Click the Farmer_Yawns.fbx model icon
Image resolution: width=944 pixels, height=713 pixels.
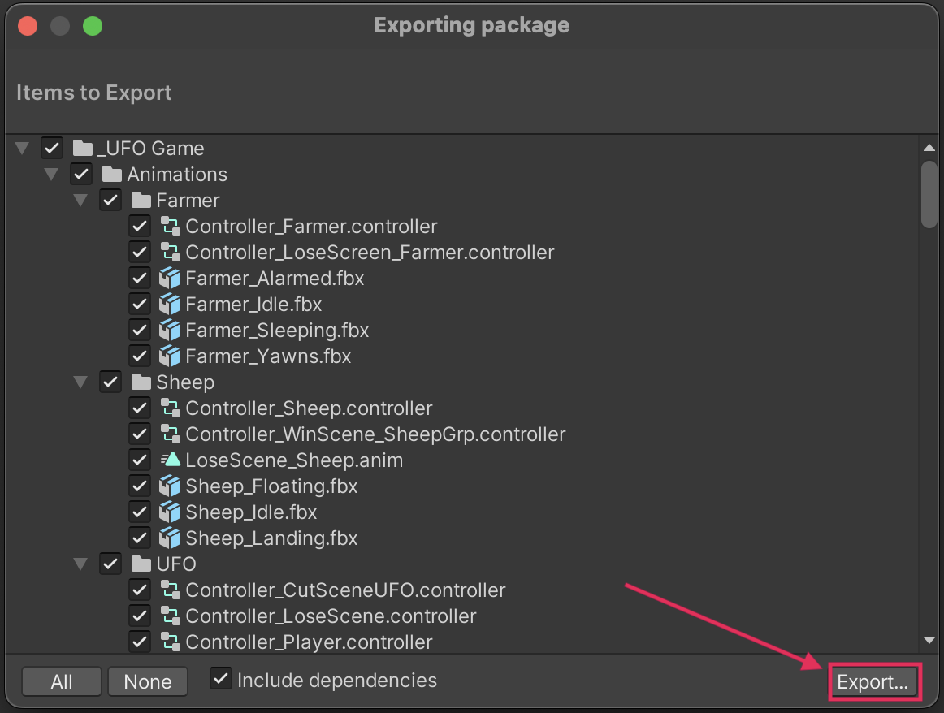pyautogui.click(x=170, y=356)
